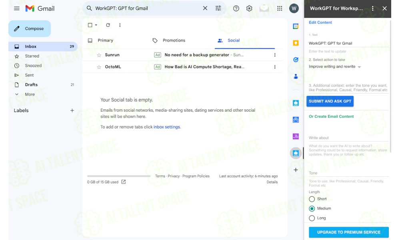
Task: Star the OctoML email
Action: tap(99, 67)
